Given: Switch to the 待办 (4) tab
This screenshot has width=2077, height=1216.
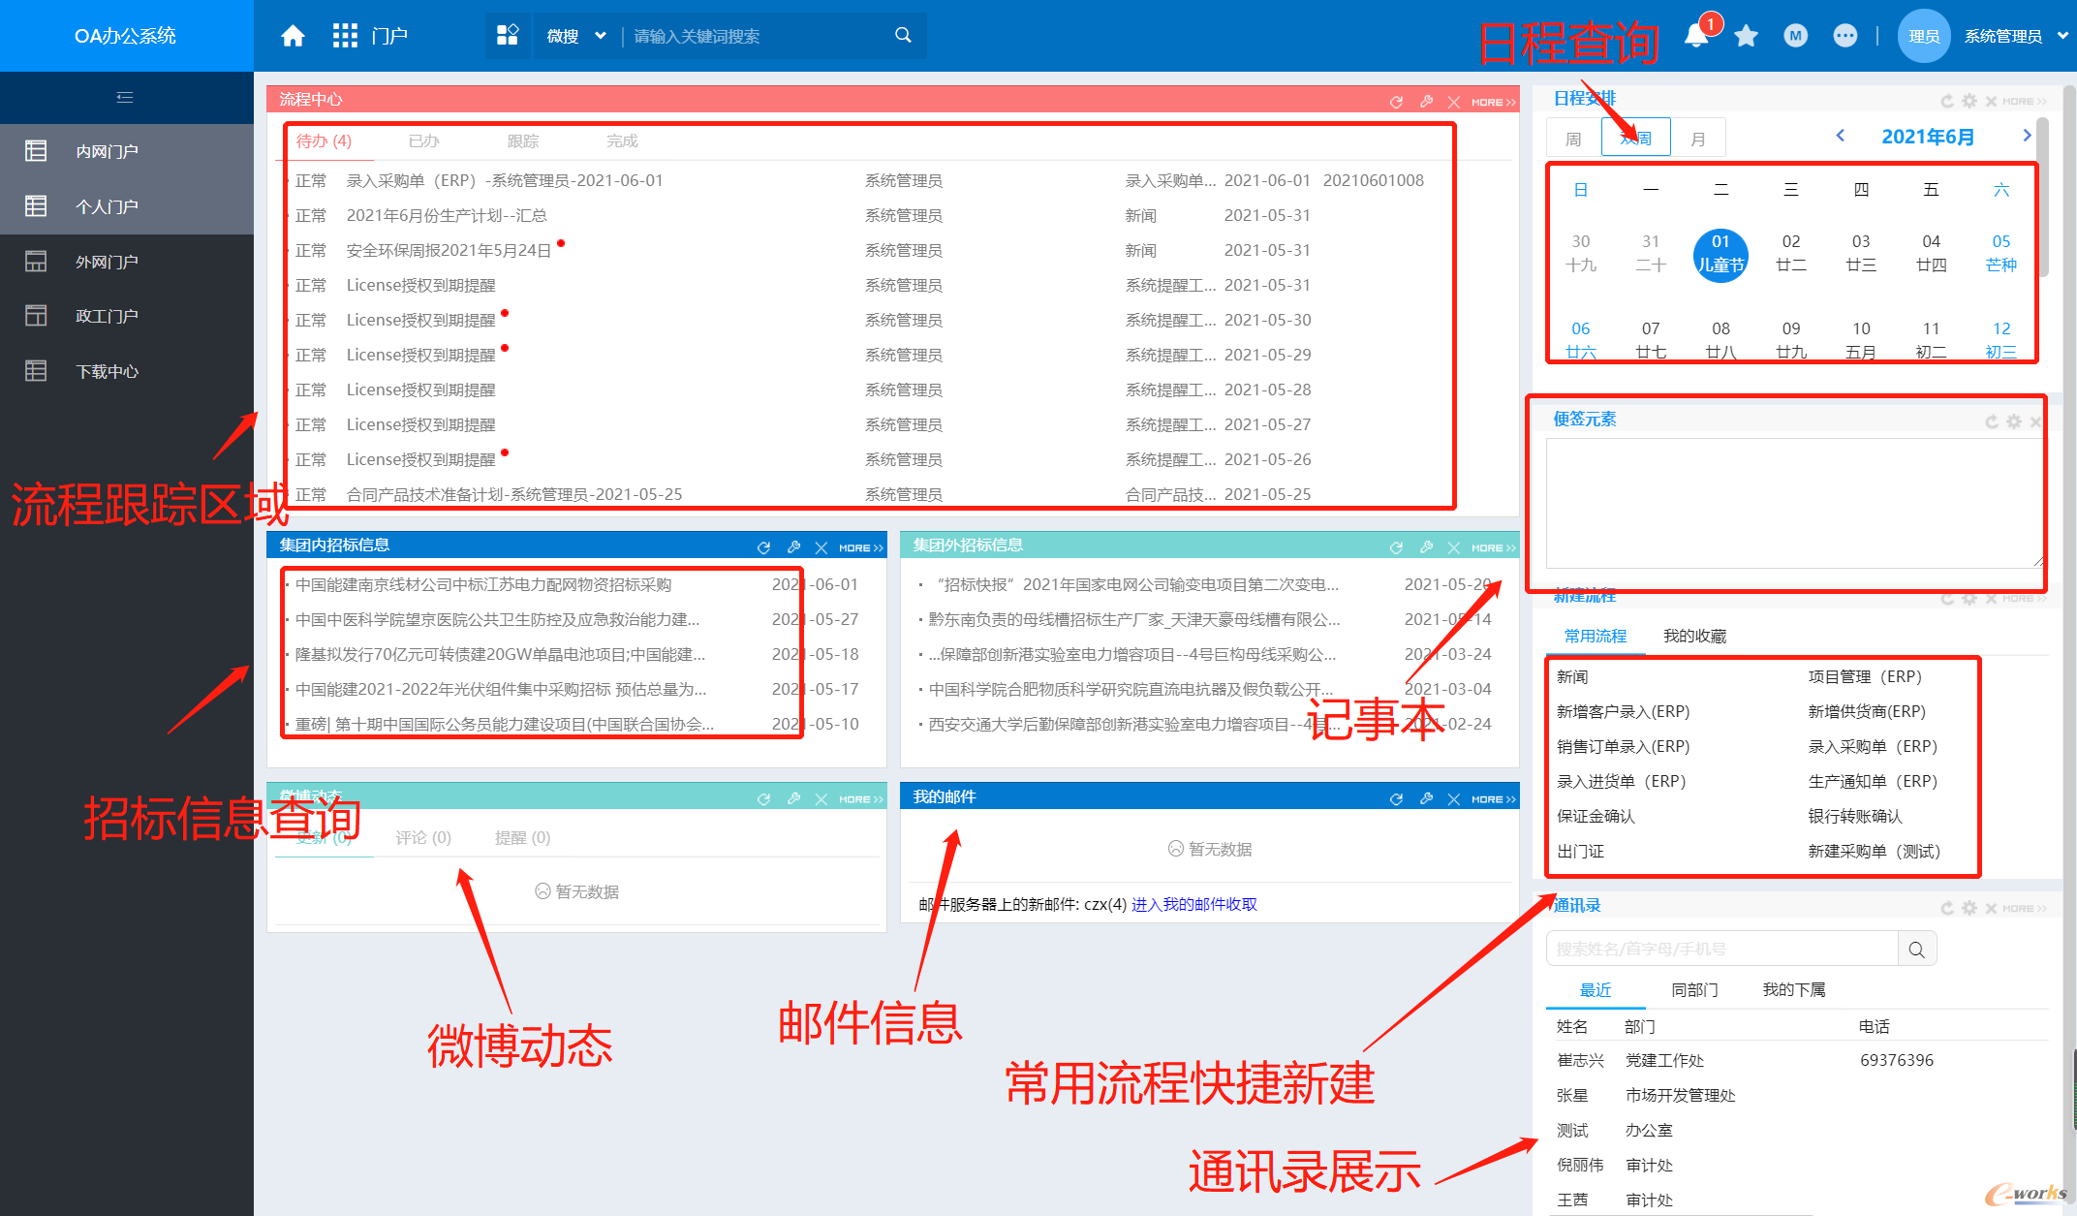Looking at the screenshot, I should tap(324, 141).
